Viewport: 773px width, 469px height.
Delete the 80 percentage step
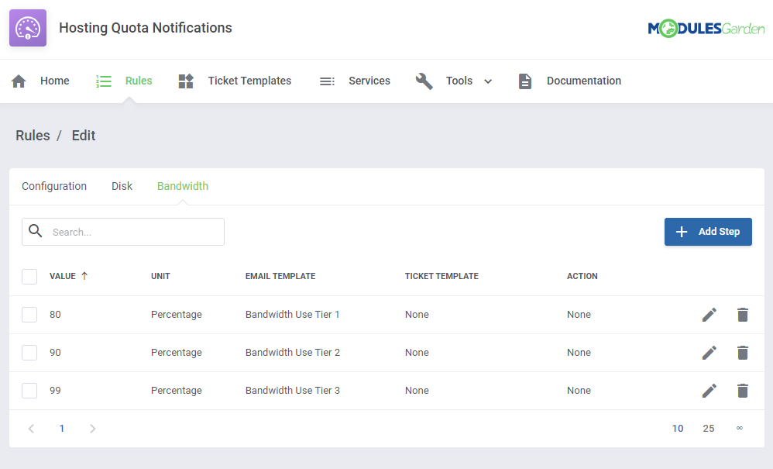click(x=743, y=315)
